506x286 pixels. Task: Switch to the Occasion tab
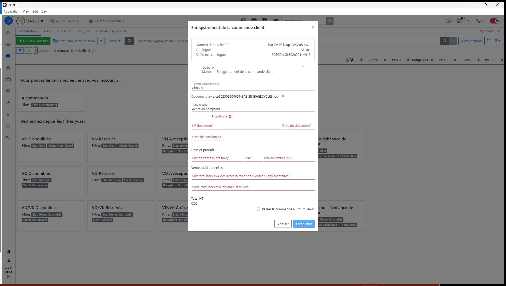[x=64, y=31]
